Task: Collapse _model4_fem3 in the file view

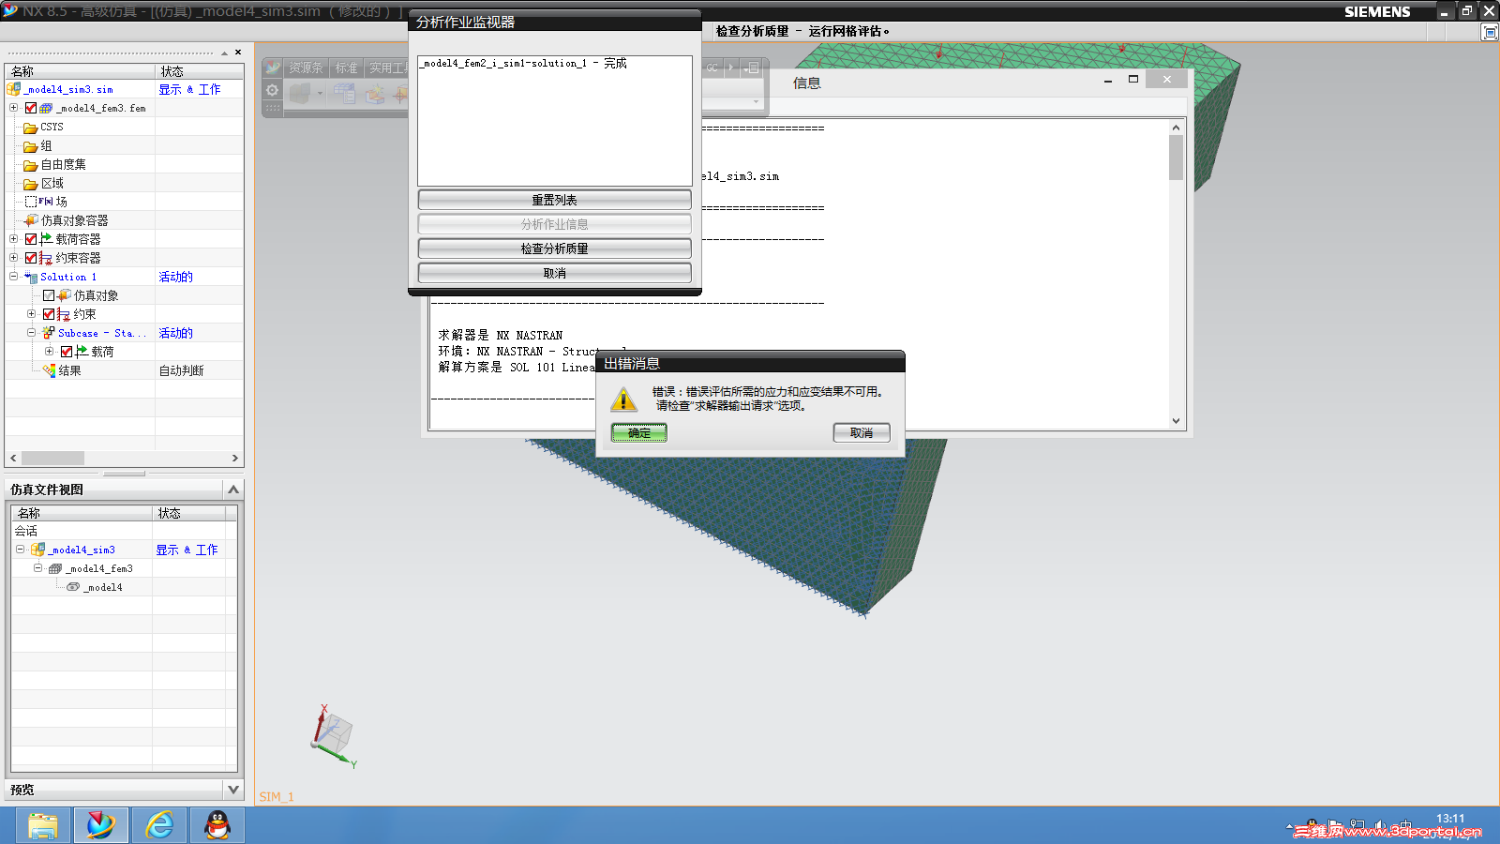Action: tap(38, 568)
